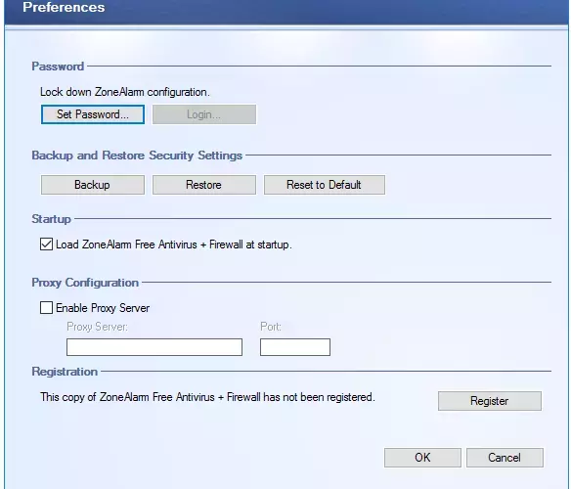Click the Restore settings button
The image size is (571, 489).
click(x=204, y=185)
